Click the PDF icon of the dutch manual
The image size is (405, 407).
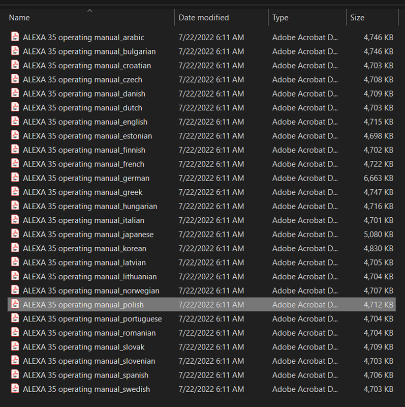pyautogui.click(x=15, y=107)
